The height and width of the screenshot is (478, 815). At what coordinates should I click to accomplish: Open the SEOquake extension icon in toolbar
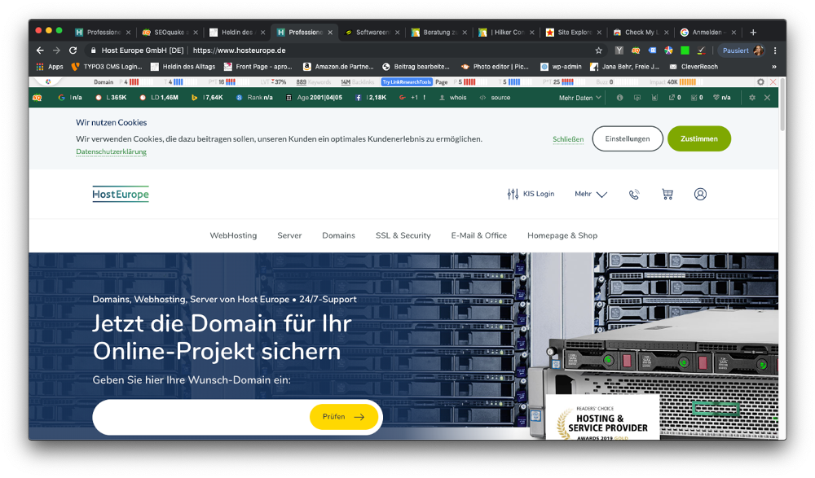636,50
